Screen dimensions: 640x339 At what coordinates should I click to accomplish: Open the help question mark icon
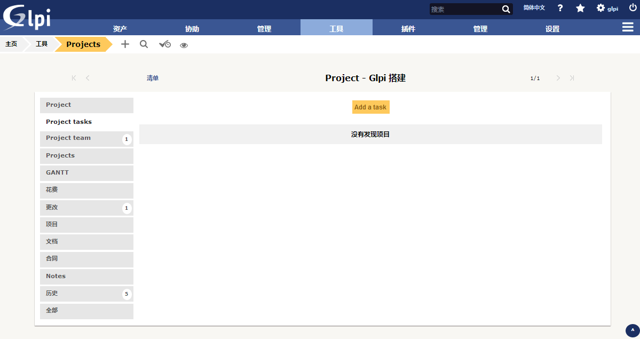(x=560, y=8)
